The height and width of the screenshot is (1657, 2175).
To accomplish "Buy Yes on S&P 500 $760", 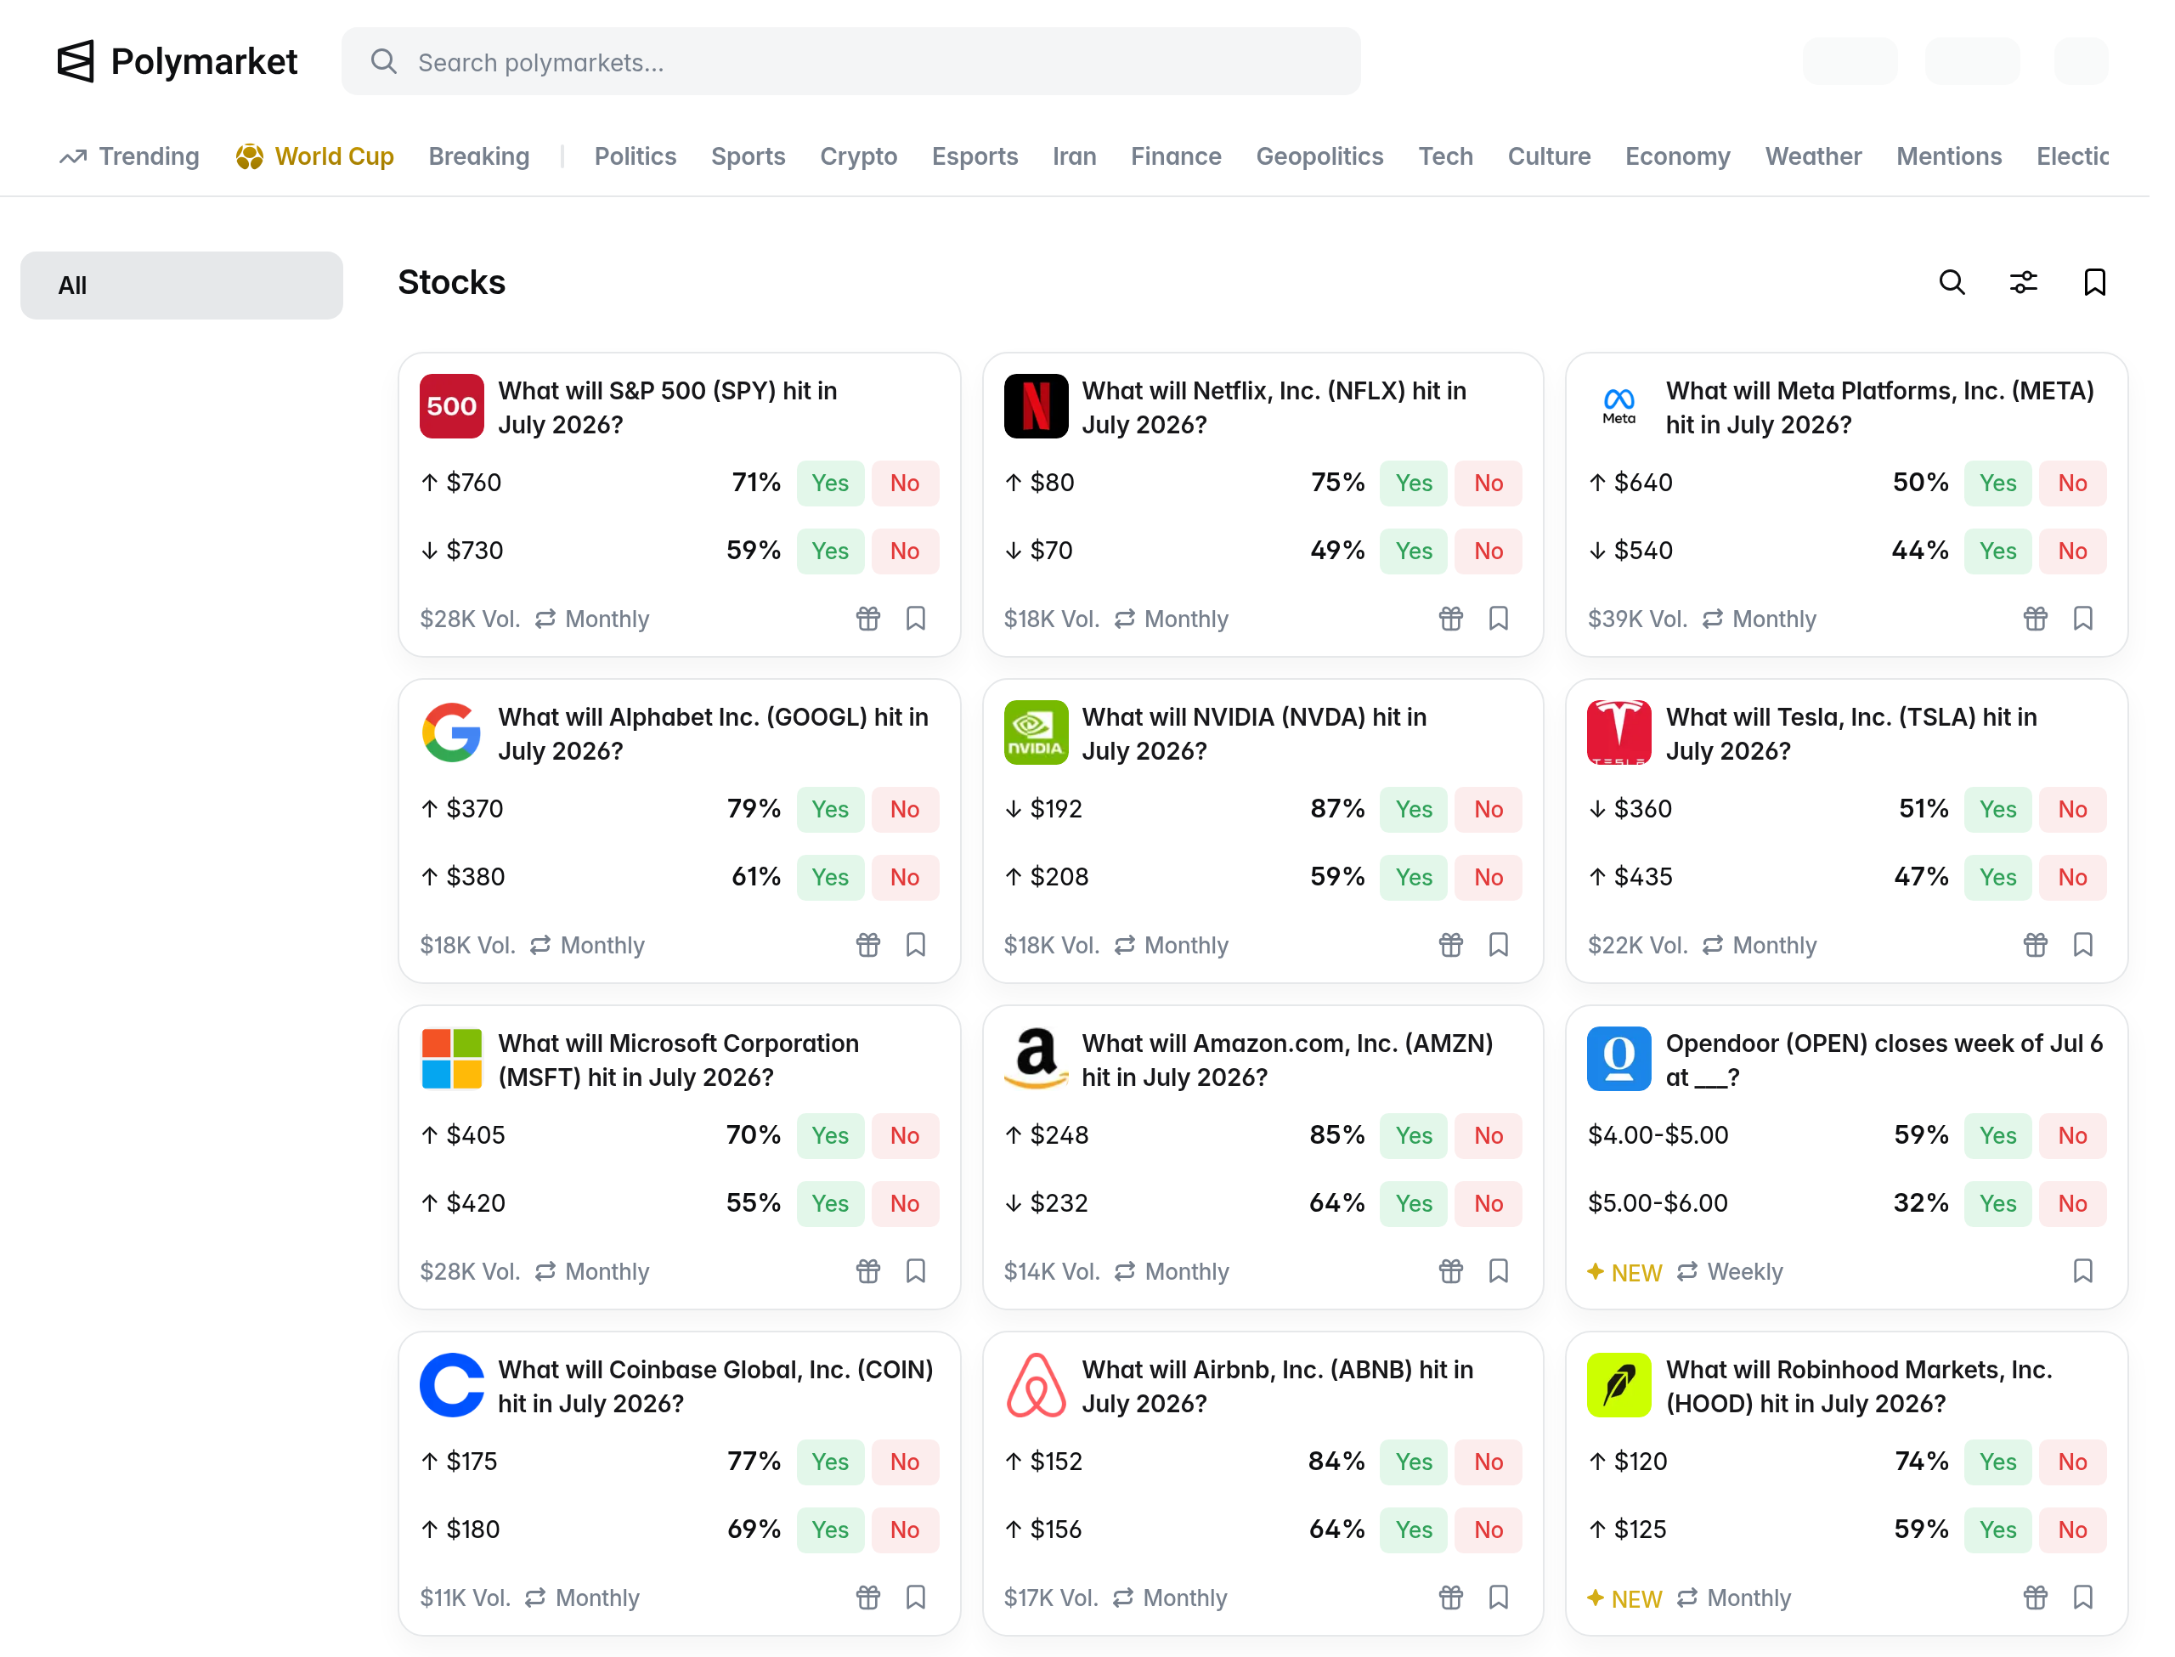I will click(x=830, y=484).
